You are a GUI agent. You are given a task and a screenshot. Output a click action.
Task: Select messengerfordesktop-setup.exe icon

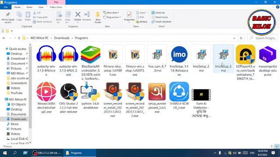(268, 54)
